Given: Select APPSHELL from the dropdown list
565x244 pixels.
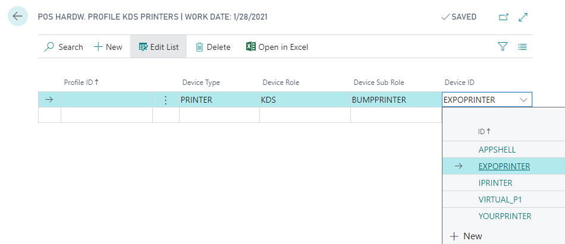Looking at the screenshot, I should tap(497, 150).
